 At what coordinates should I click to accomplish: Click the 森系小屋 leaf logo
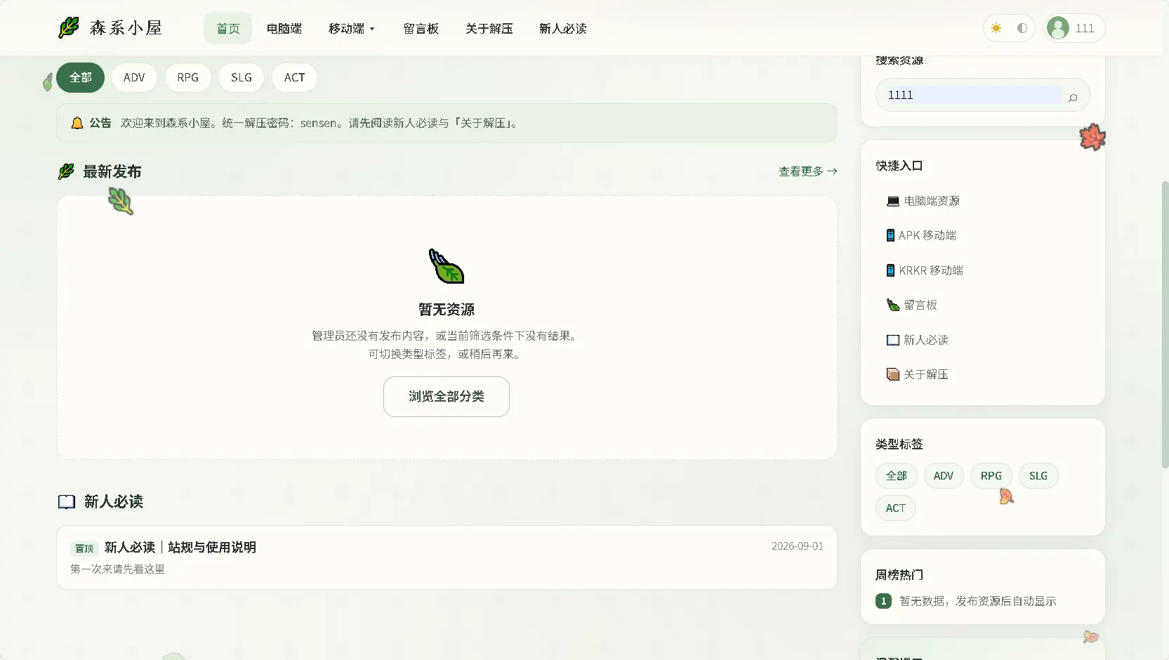point(69,28)
